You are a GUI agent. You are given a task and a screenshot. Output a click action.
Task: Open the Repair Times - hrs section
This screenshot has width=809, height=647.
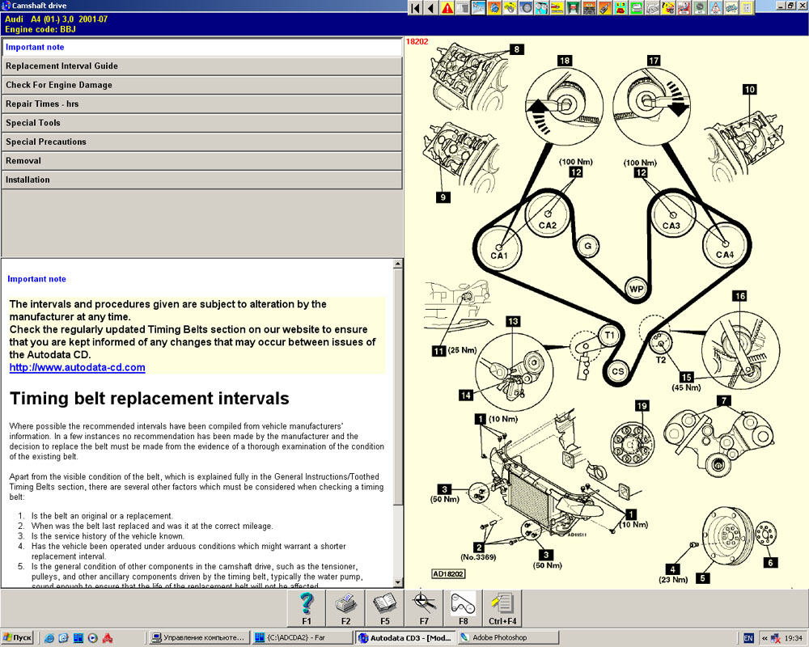[201, 104]
